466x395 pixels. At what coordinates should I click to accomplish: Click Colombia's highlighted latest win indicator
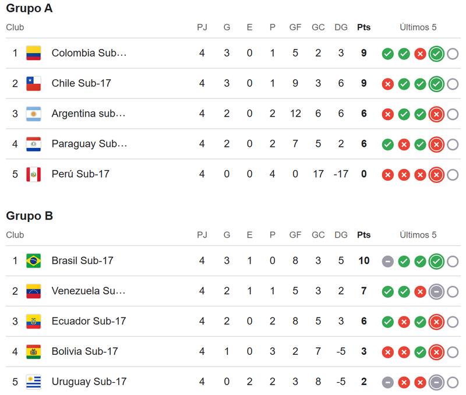point(436,54)
